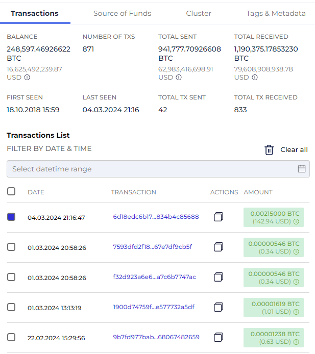315x354 pixels.
Task: Click the DATE column header
Action: [x=36, y=192]
